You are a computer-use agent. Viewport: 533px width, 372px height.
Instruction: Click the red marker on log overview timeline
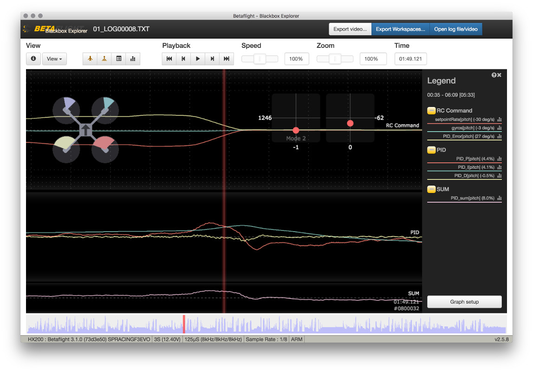click(184, 325)
